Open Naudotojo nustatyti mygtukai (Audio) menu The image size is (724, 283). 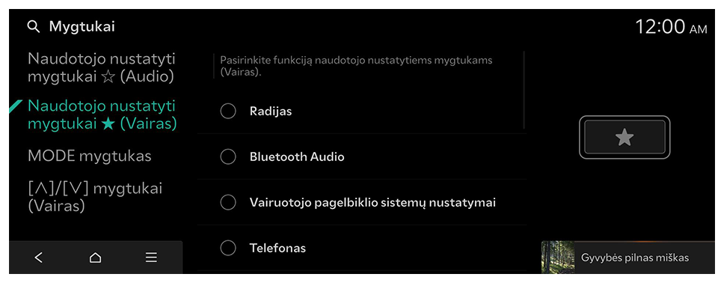point(101,68)
